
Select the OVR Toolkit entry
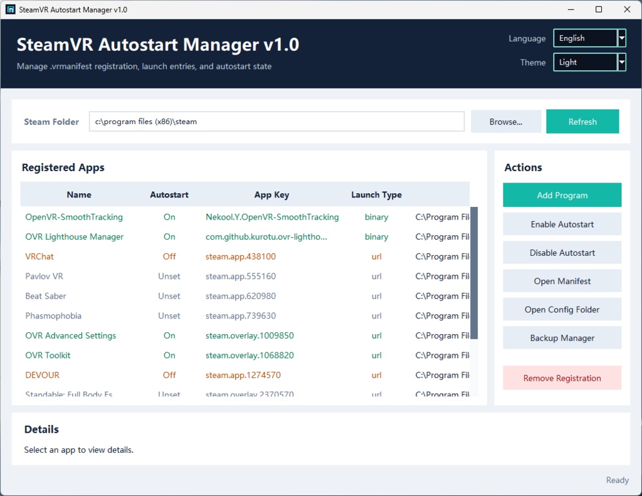click(245, 355)
